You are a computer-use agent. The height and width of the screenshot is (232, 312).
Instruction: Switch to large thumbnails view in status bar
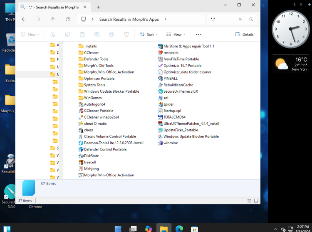point(256,200)
